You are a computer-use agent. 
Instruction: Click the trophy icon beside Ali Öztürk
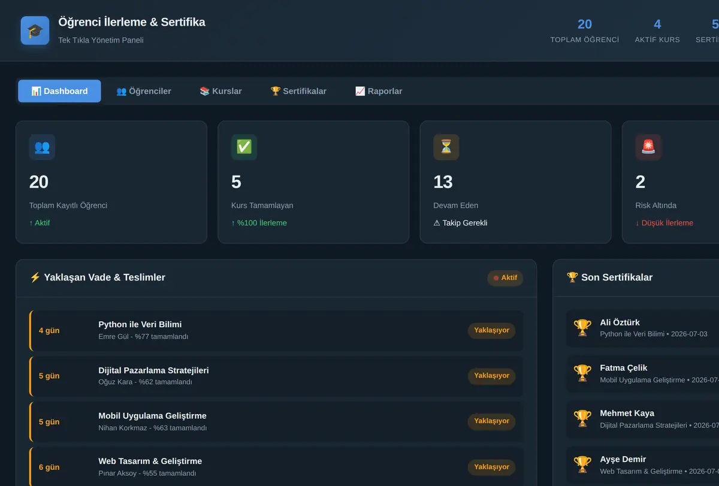tap(582, 327)
